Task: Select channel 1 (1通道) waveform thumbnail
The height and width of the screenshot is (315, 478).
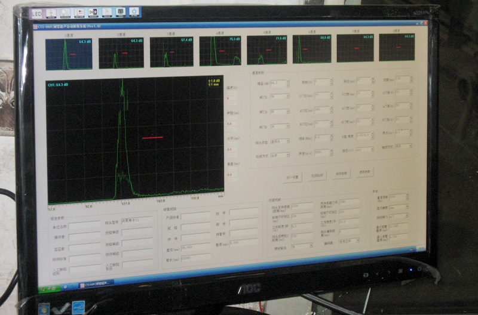Action: (69, 54)
